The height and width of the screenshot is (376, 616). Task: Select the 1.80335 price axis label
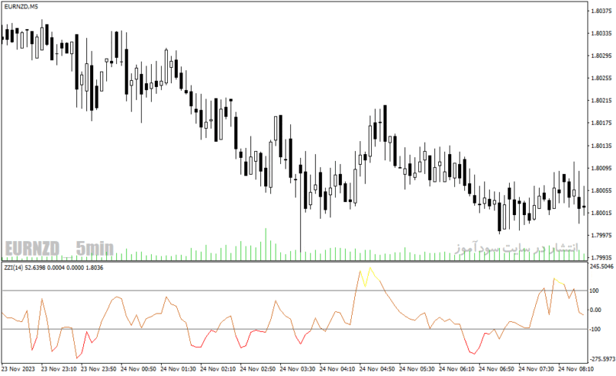click(x=601, y=33)
